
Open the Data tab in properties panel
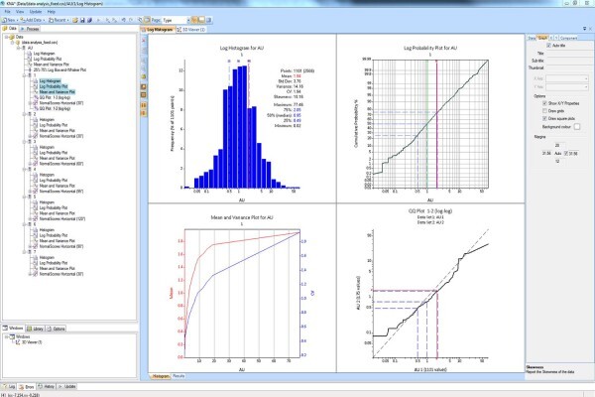pos(532,38)
